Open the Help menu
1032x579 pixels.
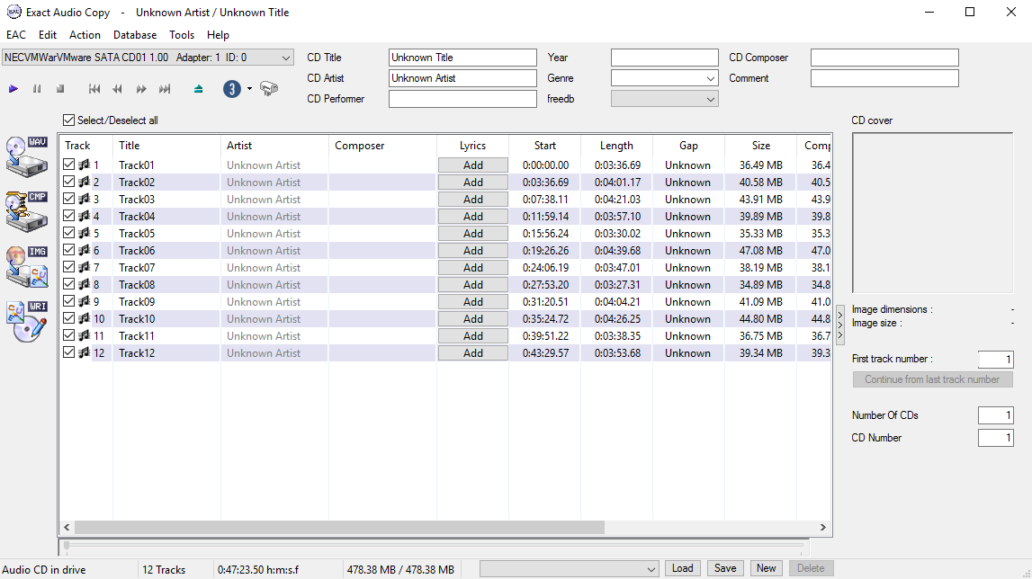(x=218, y=35)
